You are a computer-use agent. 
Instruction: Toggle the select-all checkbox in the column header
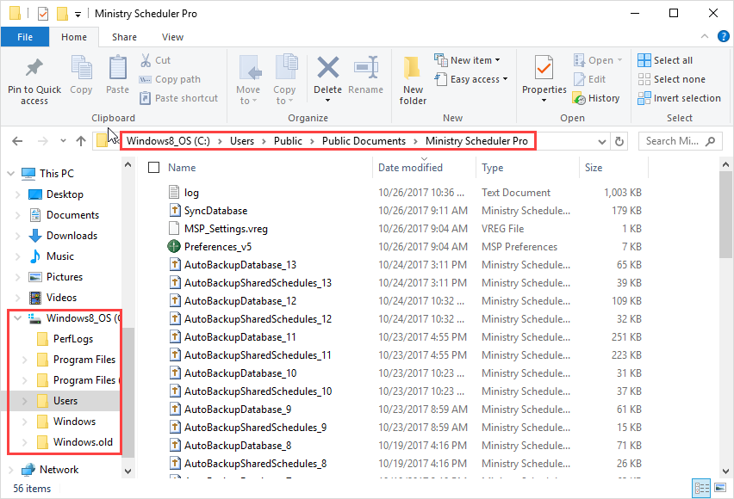[154, 168]
